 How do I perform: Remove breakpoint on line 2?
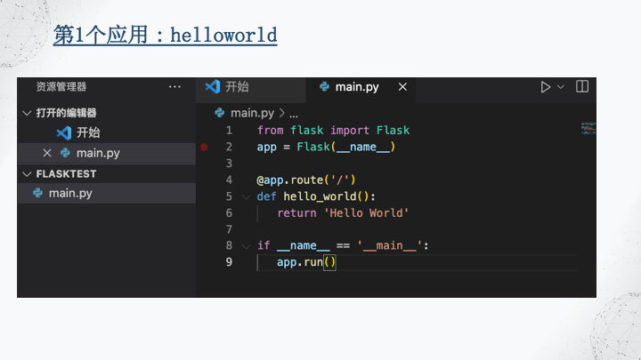tap(204, 147)
